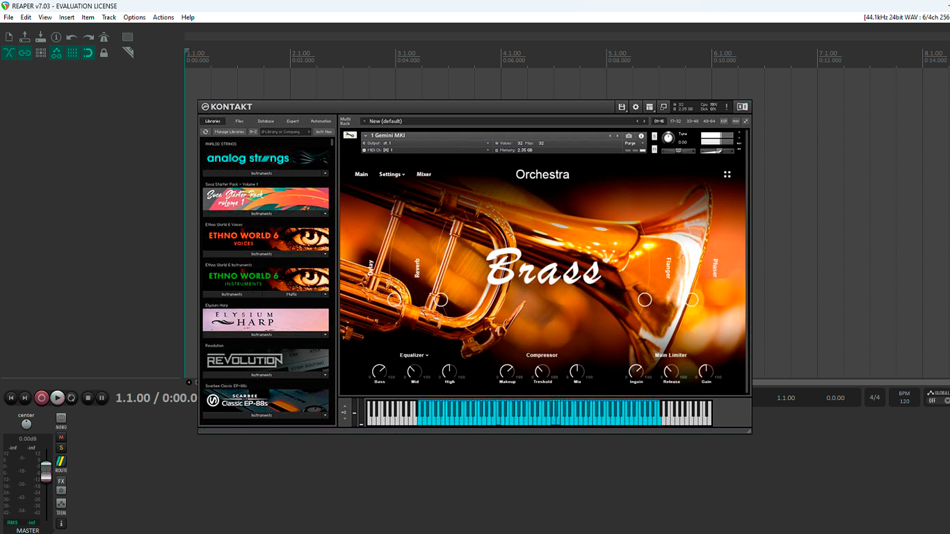Click the Redo arrow in REAPER toolbar
This screenshot has width=950, height=534.
click(88, 37)
